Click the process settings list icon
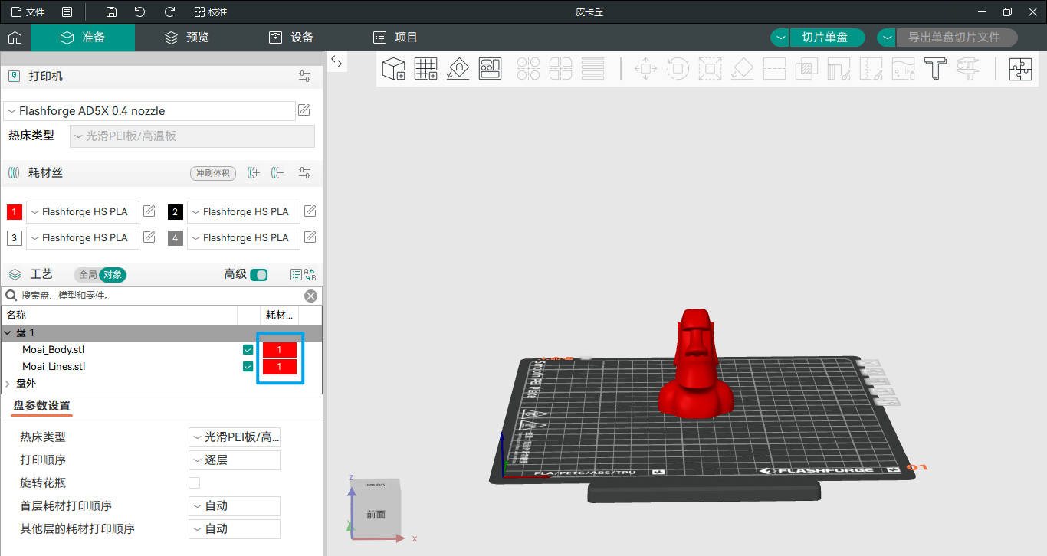The height and width of the screenshot is (556, 1047). [x=296, y=275]
